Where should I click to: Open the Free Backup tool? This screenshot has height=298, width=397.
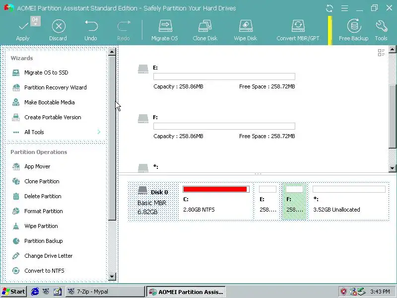click(x=354, y=30)
